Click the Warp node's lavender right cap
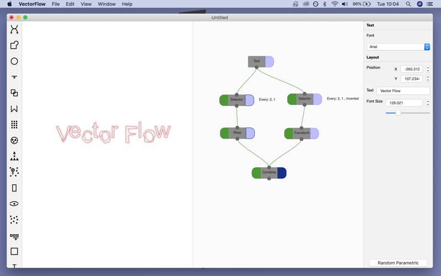The image size is (441, 276). (250, 133)
